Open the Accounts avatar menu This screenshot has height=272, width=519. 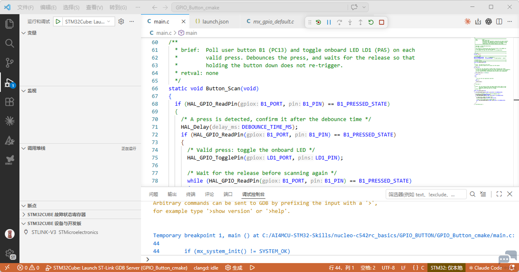10,234
